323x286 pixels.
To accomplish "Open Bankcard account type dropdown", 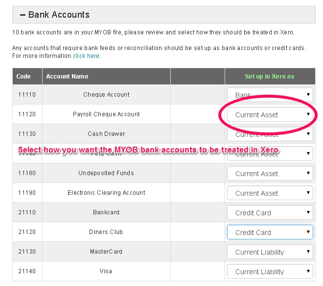I will pos(270,213).
